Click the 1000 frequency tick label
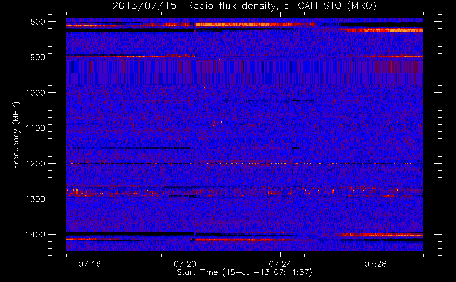The image size is (456, 282). pos(35,93)
